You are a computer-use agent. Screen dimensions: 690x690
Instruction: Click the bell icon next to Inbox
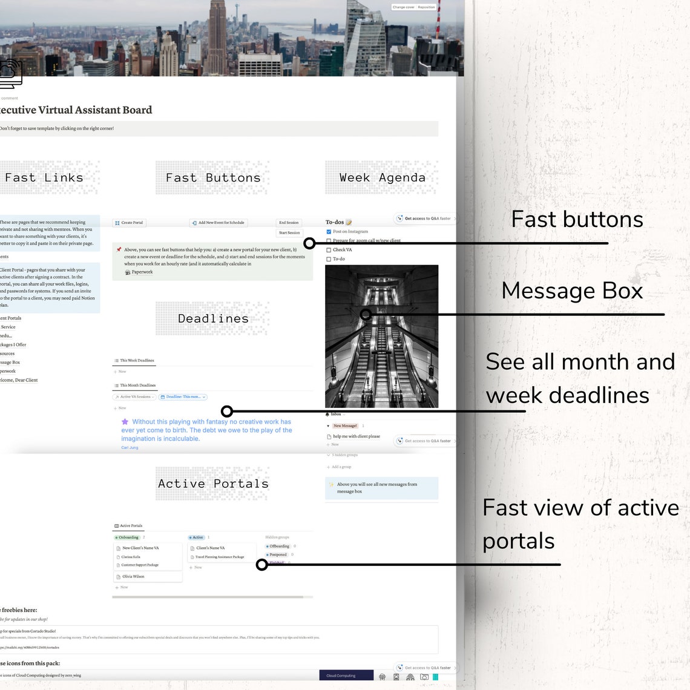(x=327, y=414)
